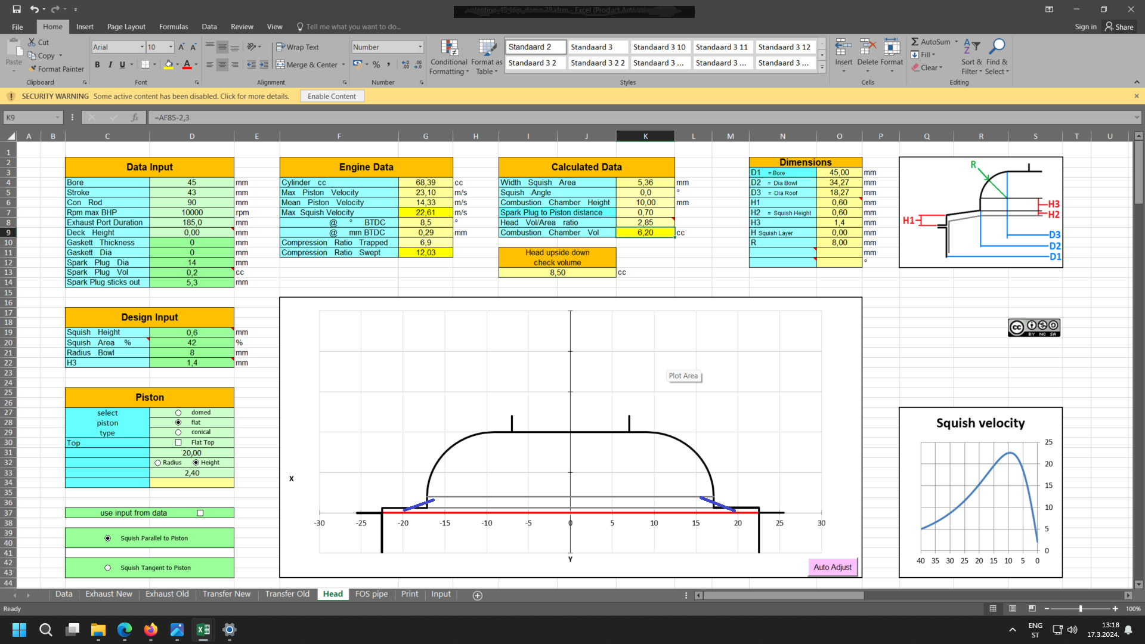
Task: Open Conditional Formatting tool
Action: pyautogui.click(x=449, y=48)
